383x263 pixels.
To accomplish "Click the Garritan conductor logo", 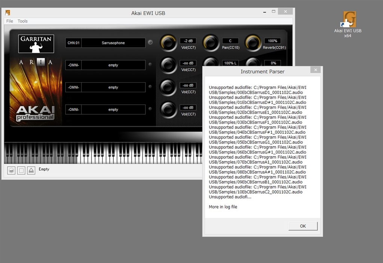I will point(36,44).
